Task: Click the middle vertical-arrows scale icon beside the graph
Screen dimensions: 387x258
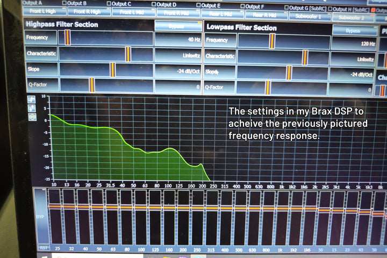Action: 32,108
